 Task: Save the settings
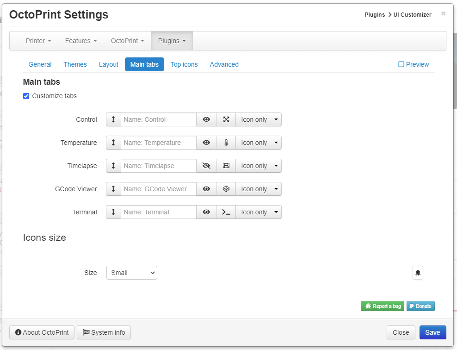pyautogui.click(x=433, y=332)
